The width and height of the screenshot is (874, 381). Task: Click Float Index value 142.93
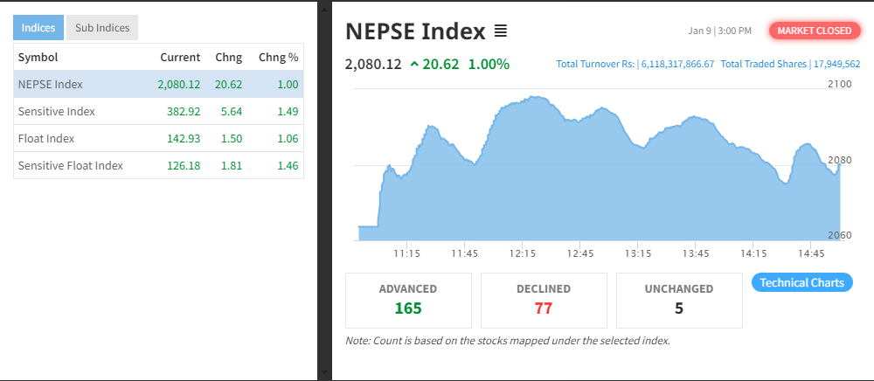pyautogui.click(x=184, y=139)
